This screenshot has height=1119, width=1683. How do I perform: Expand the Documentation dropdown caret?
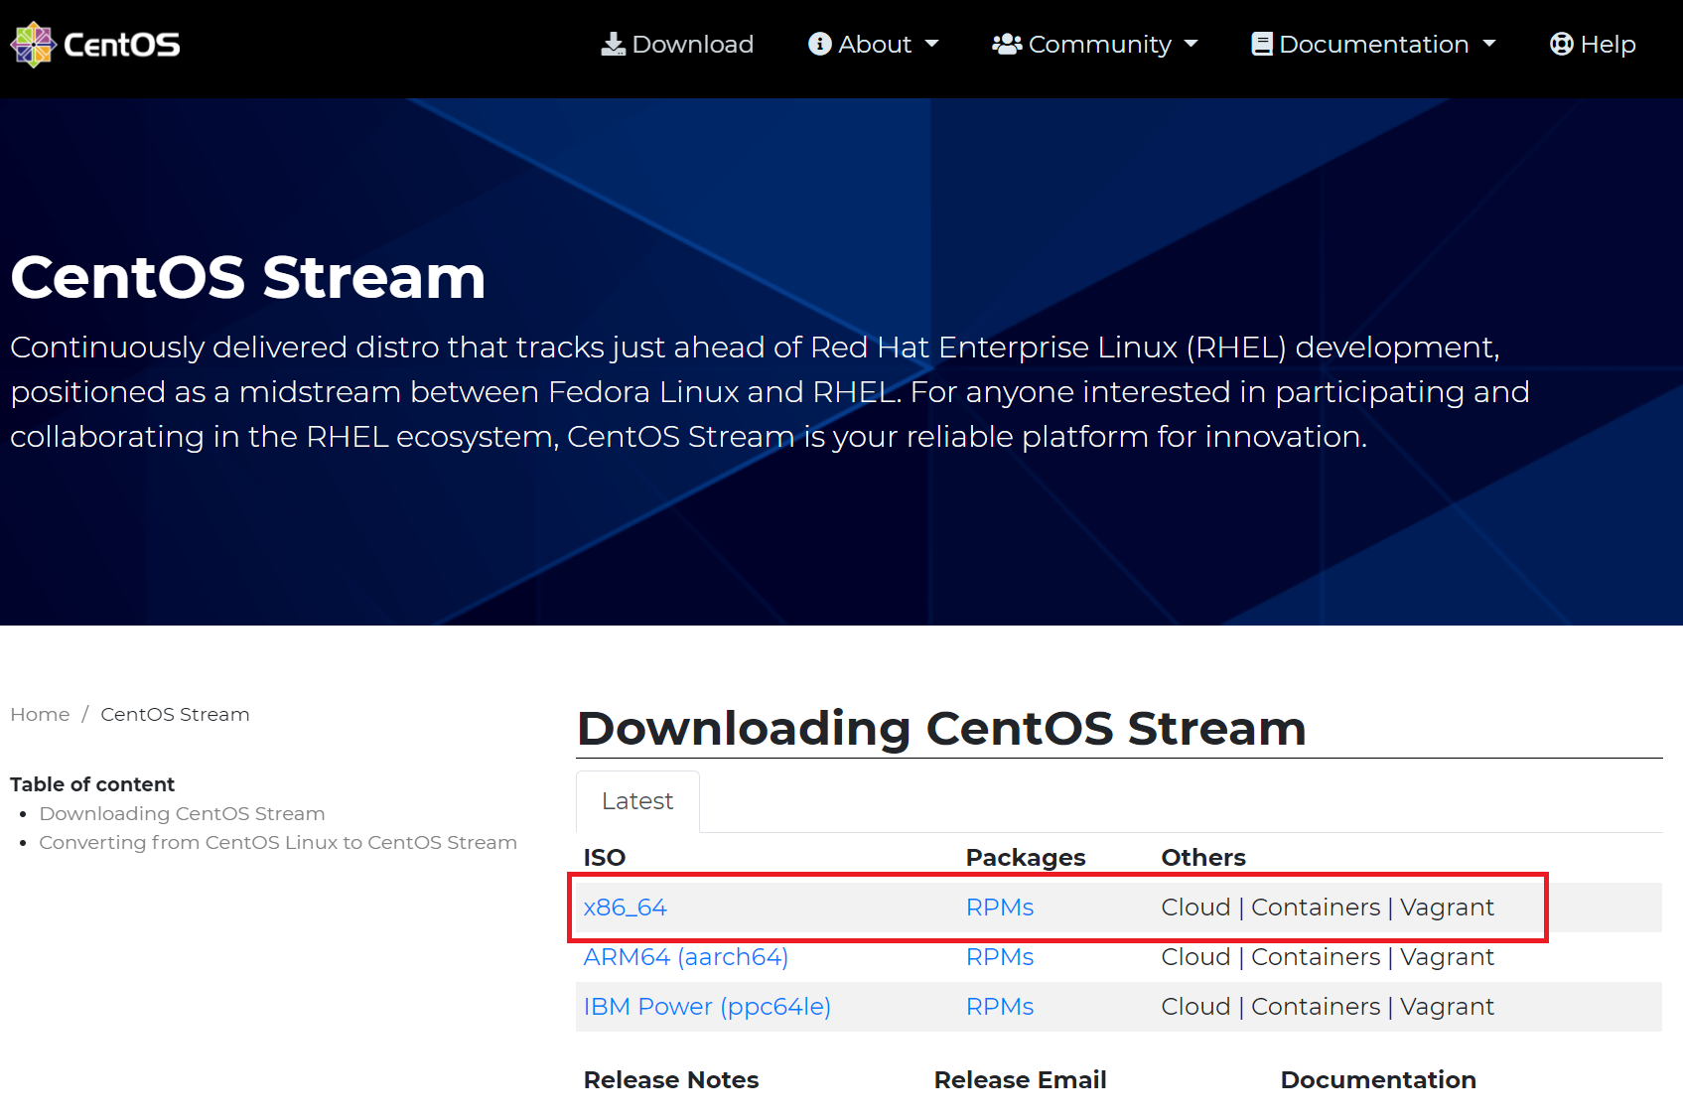pyautogui.click(x=1489, y=45)
